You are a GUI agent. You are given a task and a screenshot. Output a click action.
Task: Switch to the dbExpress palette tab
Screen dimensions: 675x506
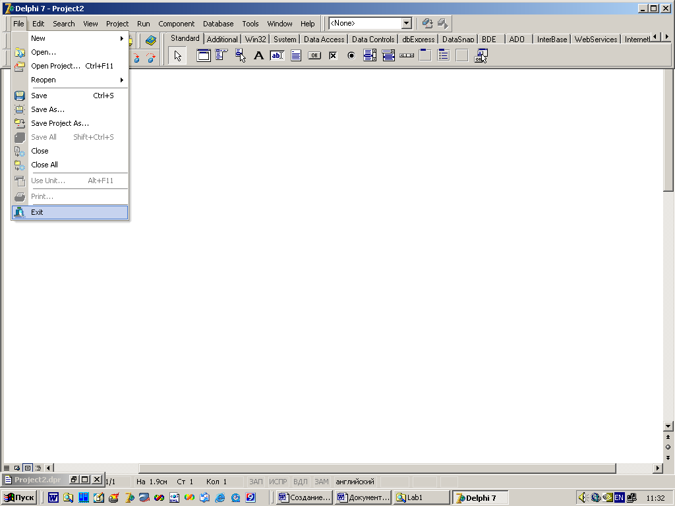coord(418,39)
